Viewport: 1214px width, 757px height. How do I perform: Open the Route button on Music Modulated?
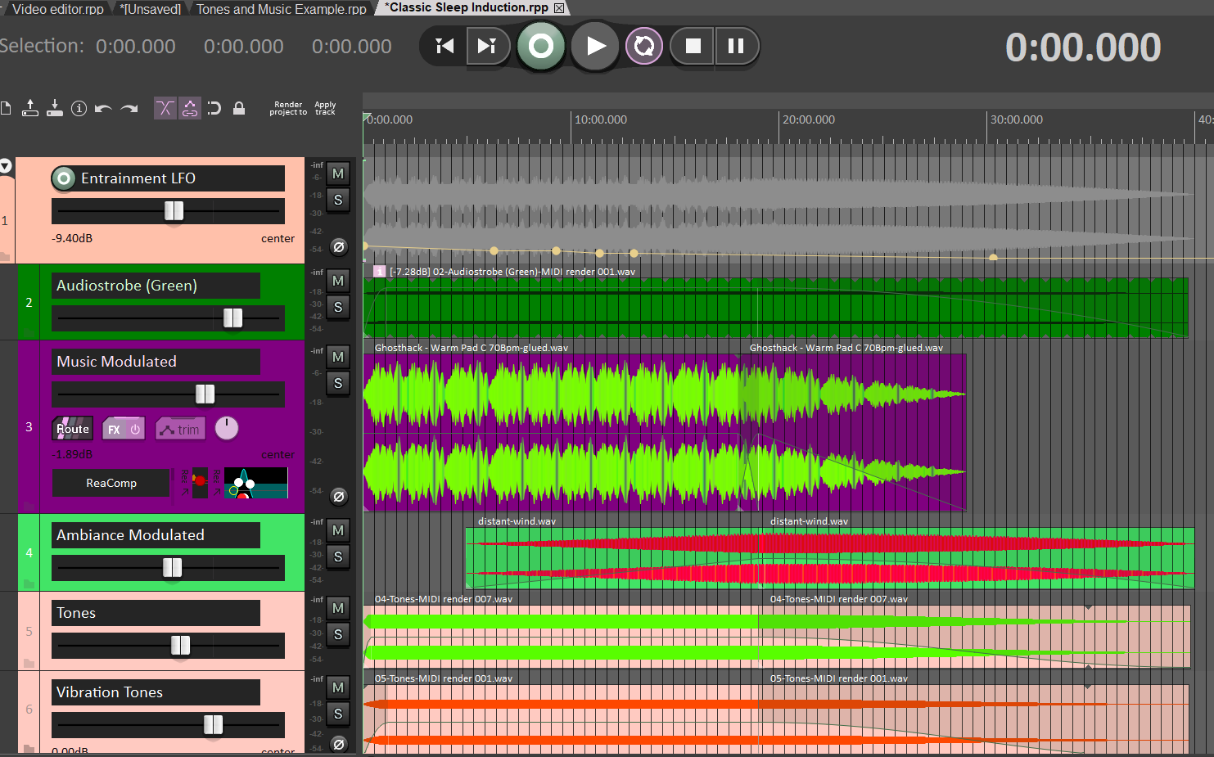click(x=72, y=429)
